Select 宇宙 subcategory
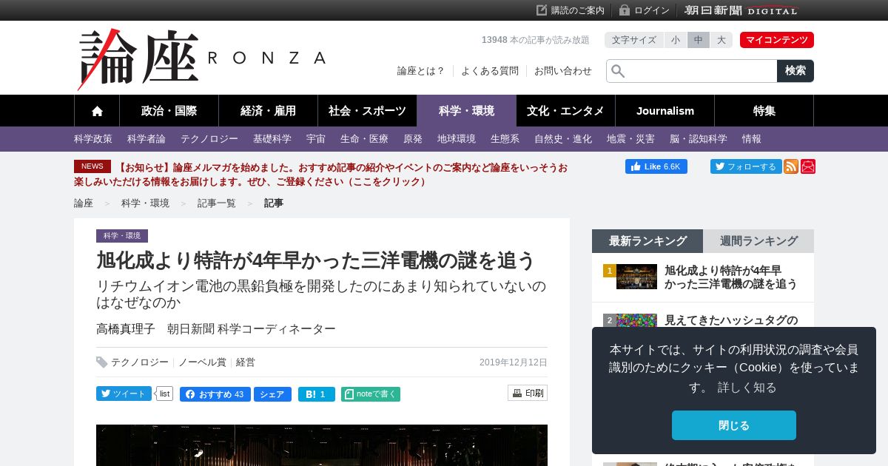Image resolution: width=888 pixels, height=466 pixels. 316,139
